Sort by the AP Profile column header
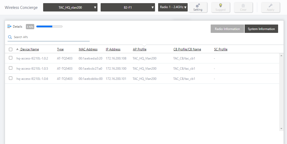Image resolution: width=287 pixels, height=144 pixels. pos(140,49)
